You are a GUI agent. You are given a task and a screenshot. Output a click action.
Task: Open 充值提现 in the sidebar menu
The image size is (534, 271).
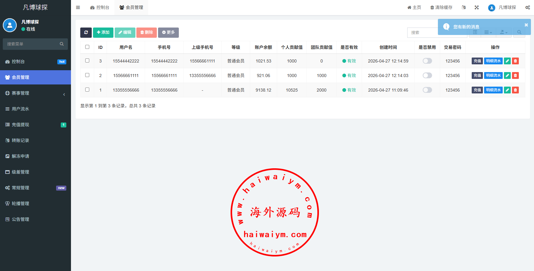(x=35, y=125)
